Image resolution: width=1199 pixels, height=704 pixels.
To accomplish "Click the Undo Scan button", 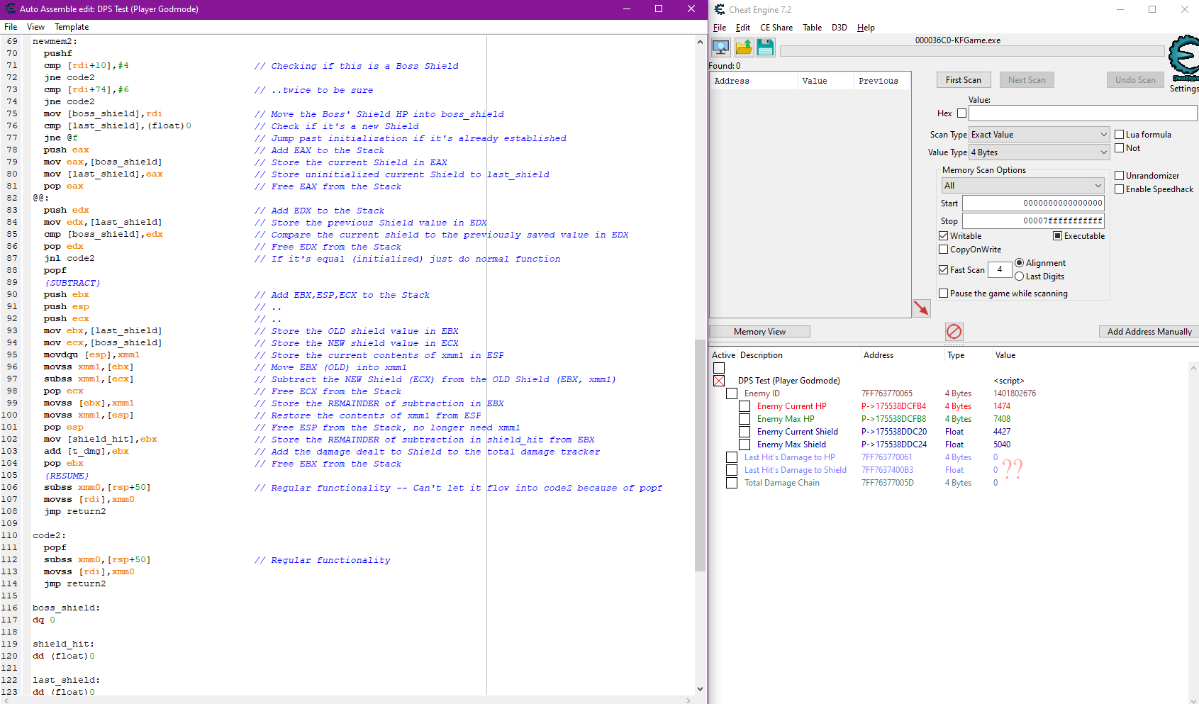I will tap(1135, 80).
